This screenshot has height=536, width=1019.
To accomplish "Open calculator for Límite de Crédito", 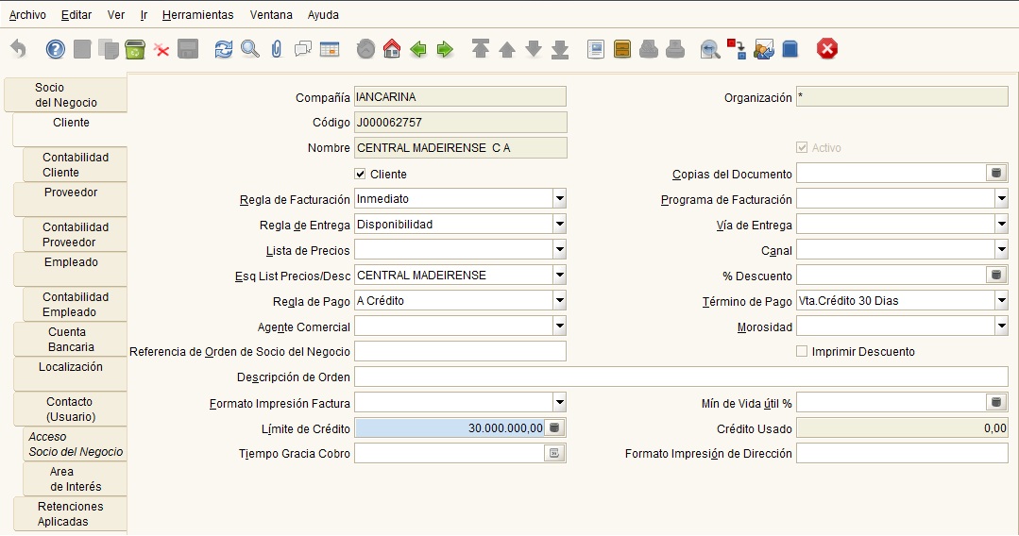I will click(554, 427).
